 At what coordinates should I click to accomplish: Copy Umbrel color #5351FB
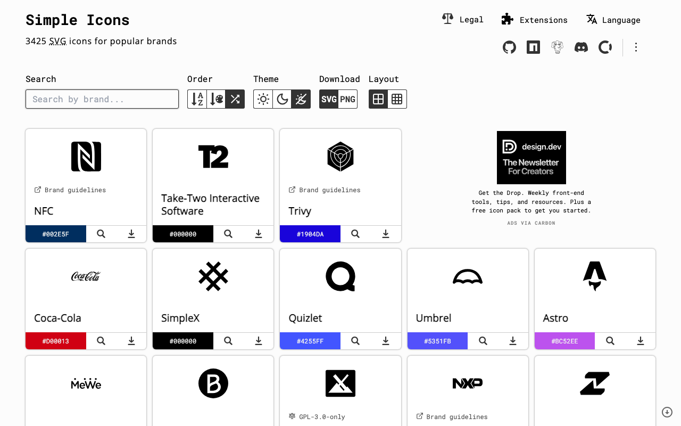(x=437, y=341)
